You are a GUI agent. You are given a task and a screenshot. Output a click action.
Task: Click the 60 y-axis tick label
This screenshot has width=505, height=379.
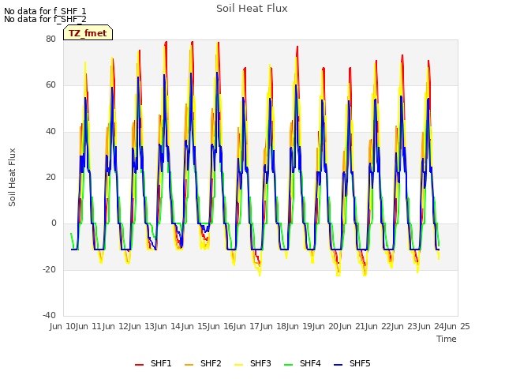point(50,85)
